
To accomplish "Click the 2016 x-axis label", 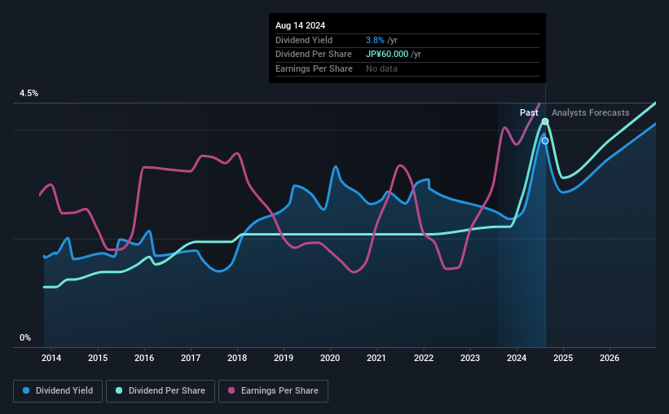I will click(144, 358).
